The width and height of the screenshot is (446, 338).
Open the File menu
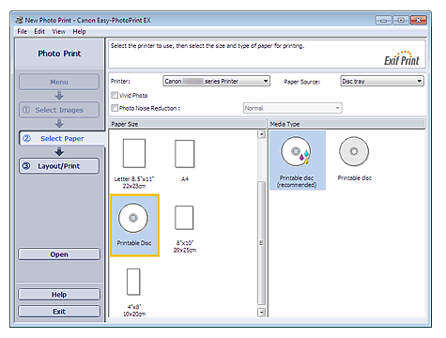coord(22,31)
